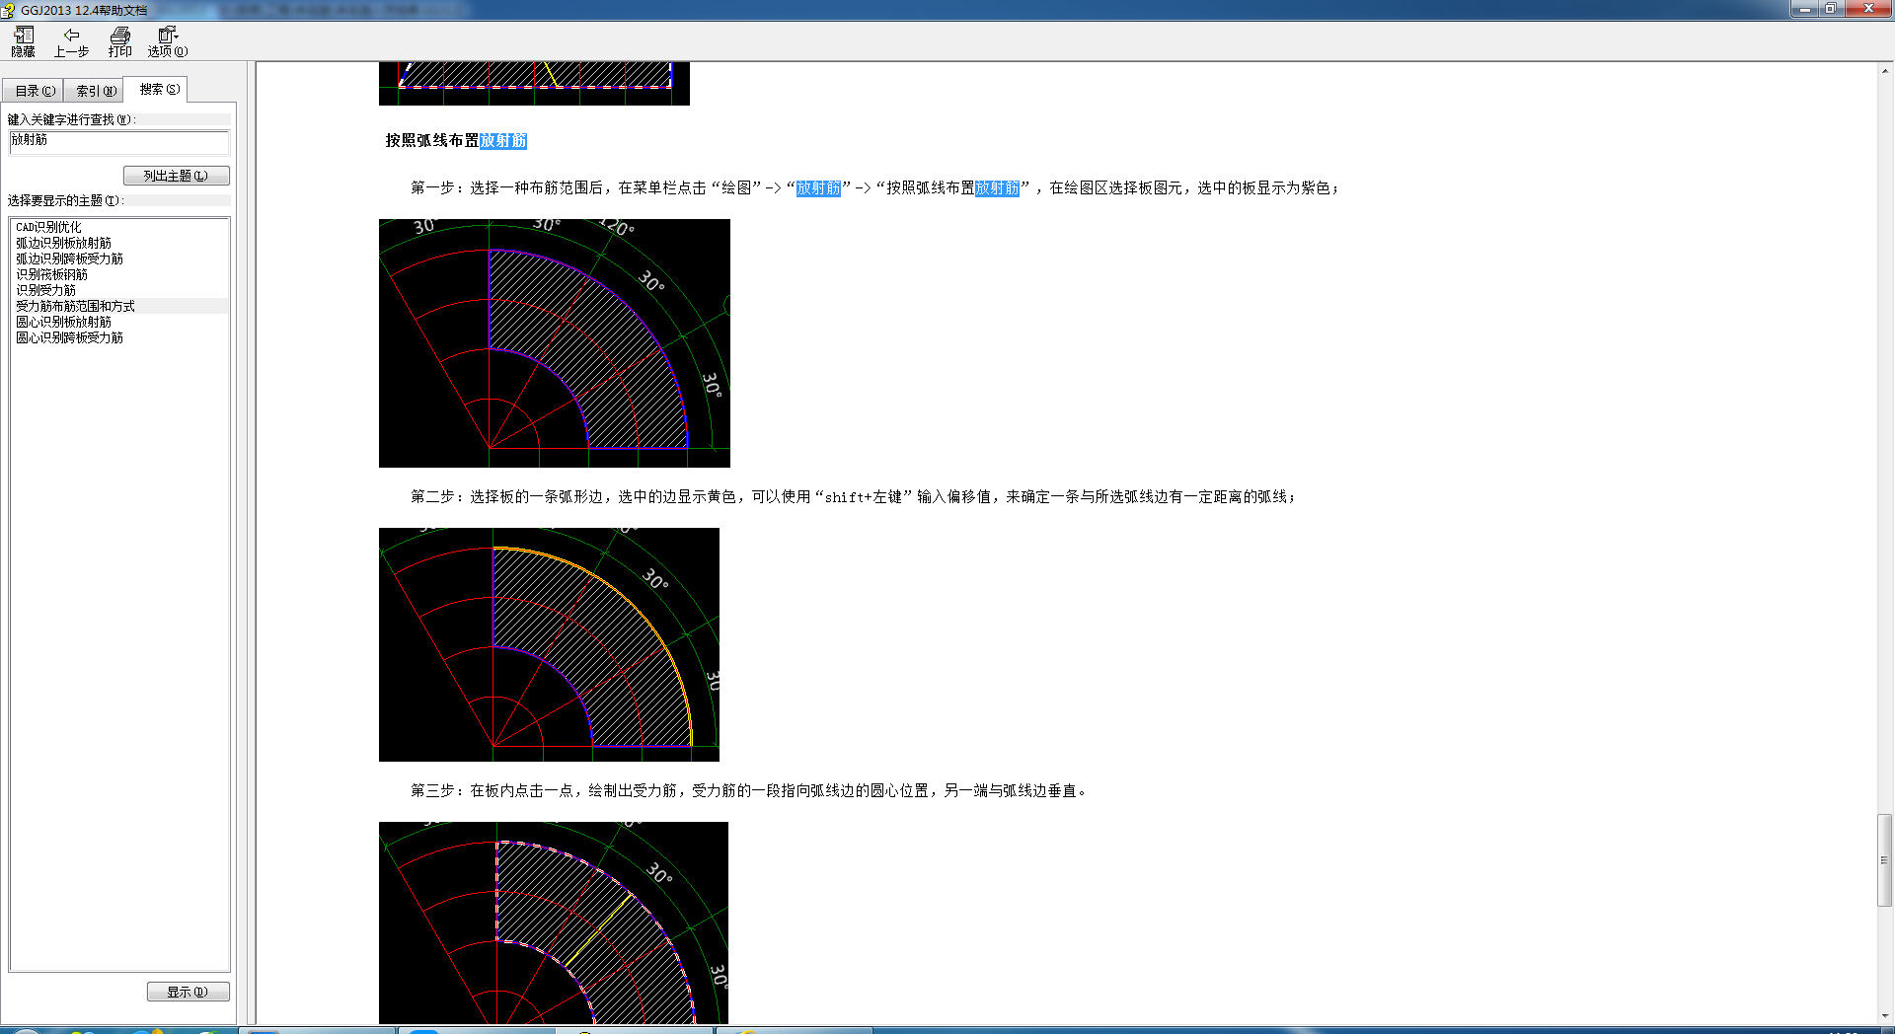
Task: Switch to the 索引 (Index) tab
Action: pos(96,91)
